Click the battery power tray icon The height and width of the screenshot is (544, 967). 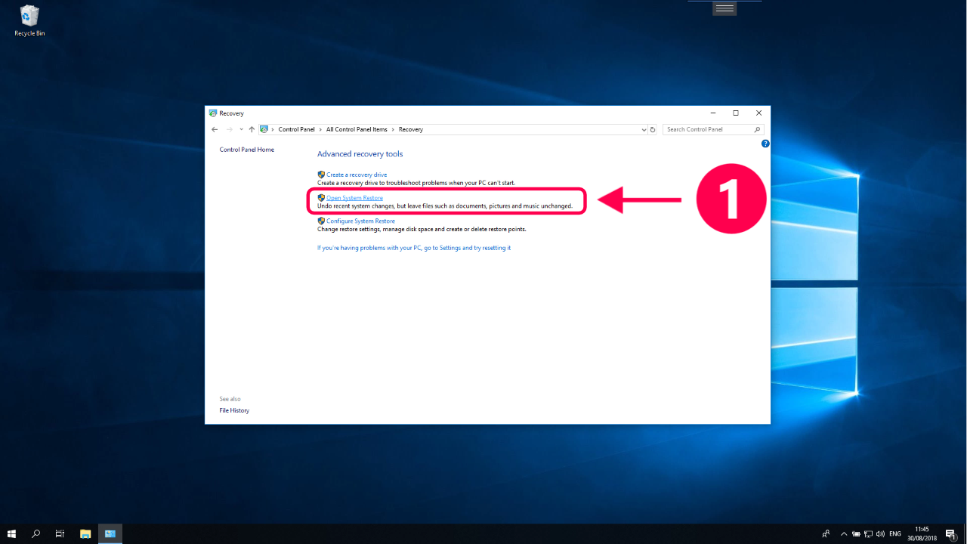pos(856,533)
